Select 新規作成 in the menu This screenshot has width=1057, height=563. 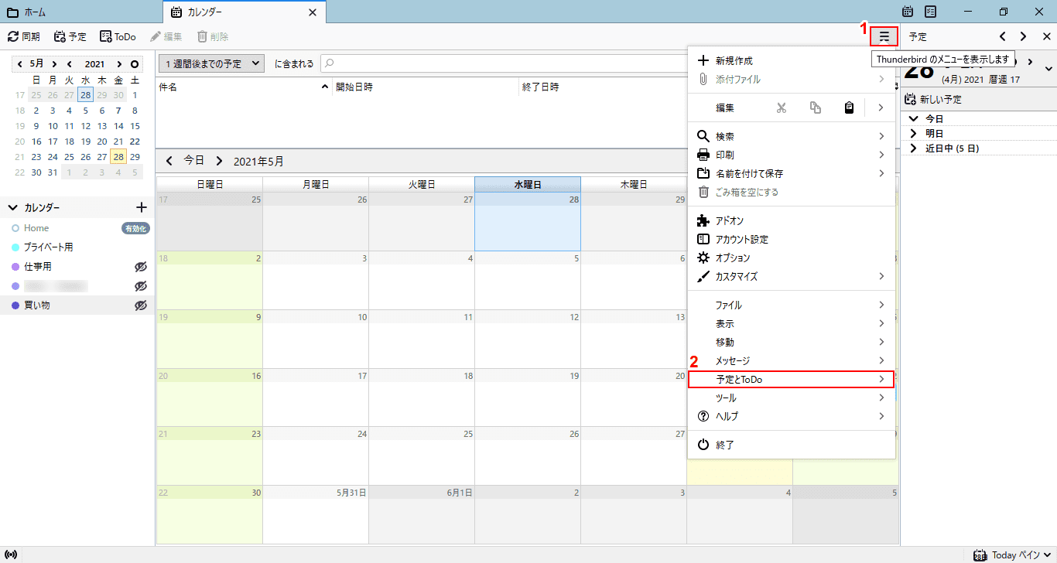click(x=792, y=60)
